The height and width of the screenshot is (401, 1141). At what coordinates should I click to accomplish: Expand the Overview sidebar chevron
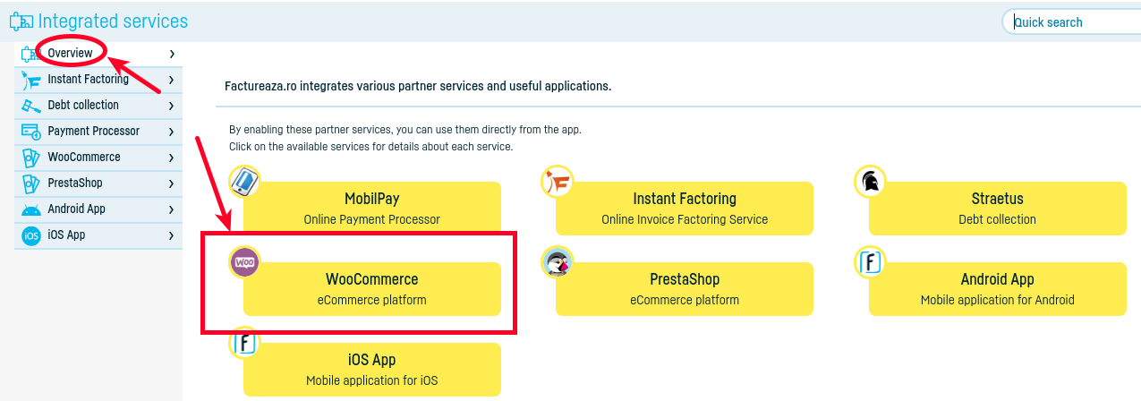(171, 54)
